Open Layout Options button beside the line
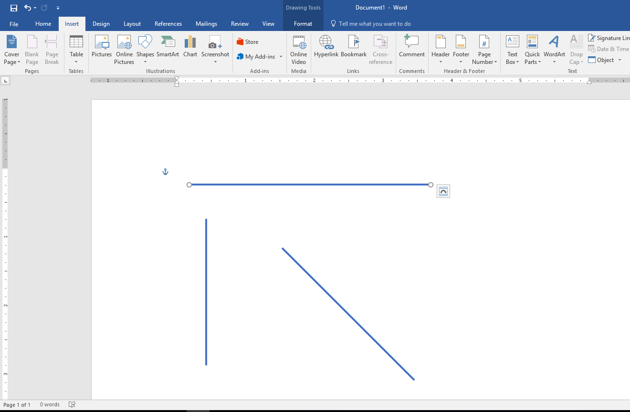 click(x=443, y=191)
